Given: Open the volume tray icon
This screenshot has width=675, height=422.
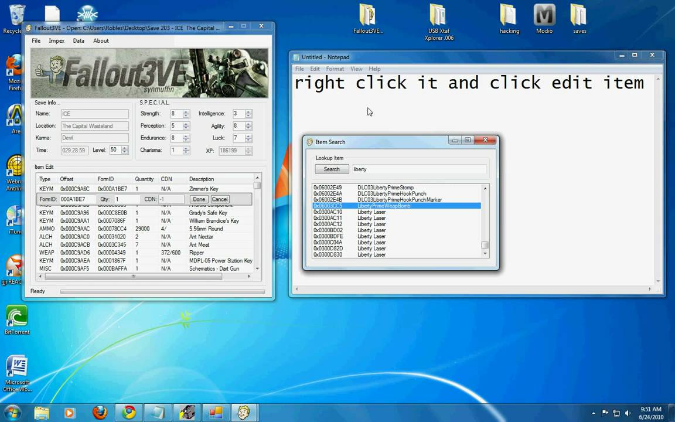Looking at the screenshot, I should click(x=628, y=413).
